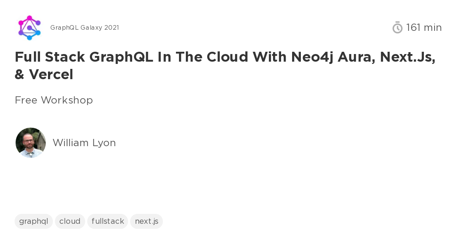Image resolution: width=457 pixels, height=239 pixels.
Task: Click the stopwatch duration icon
Action: 397,27
